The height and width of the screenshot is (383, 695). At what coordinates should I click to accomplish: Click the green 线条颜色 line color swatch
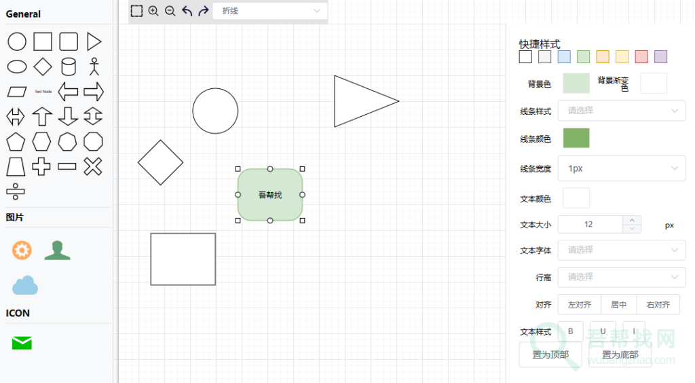(576, 138)
